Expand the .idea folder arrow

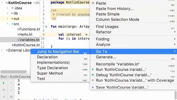[7, 8]
